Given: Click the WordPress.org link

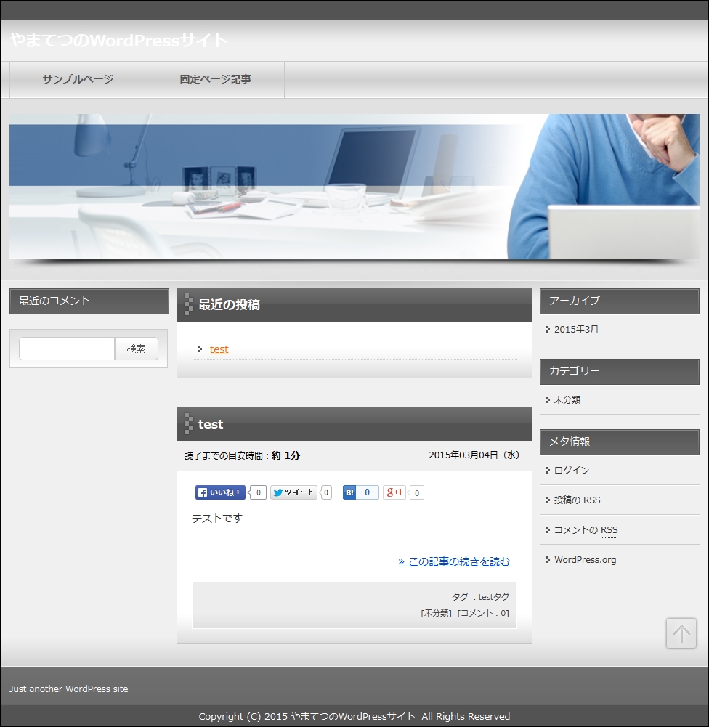Looking at the screenshot, I should (x=586, y=560).
